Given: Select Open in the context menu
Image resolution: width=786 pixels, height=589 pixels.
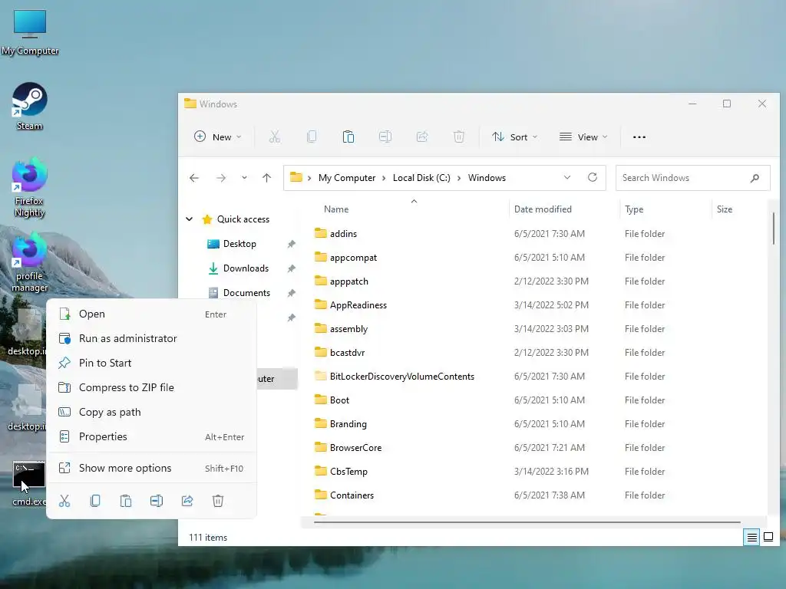Looking at the screenshot, I should [x=151, y=314].
